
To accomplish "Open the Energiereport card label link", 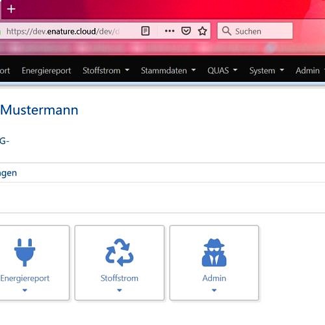I will tap(25, 278).
